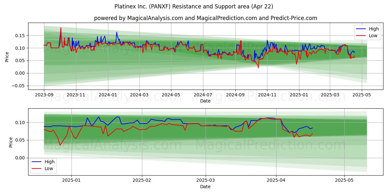The width and height of the screenshot is (388, 194).
Task: Click the '2025-05' tick on the top chart
Action: 361,95
